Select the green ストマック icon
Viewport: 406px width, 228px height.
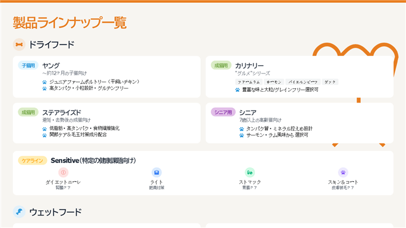point(250,172)
